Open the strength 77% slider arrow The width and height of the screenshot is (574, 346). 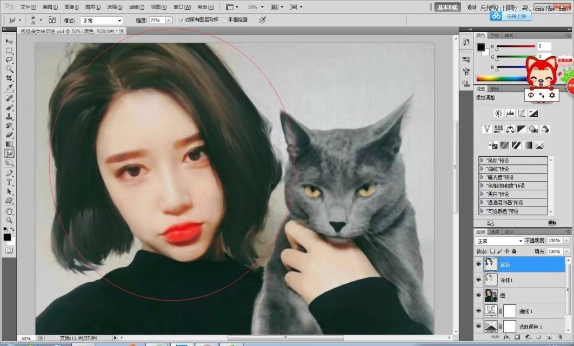(x=169, y=21)
